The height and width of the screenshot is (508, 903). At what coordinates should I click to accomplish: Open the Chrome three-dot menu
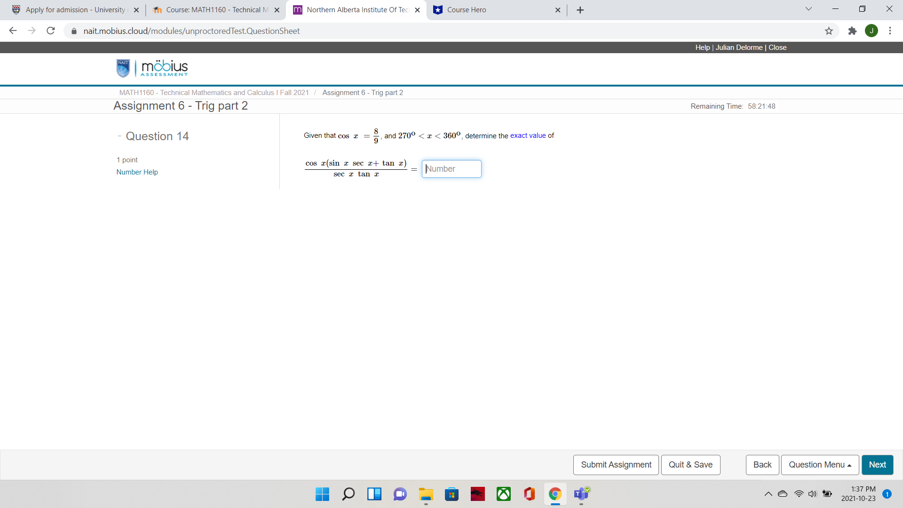pyautogui.click(x=890, y=31)
